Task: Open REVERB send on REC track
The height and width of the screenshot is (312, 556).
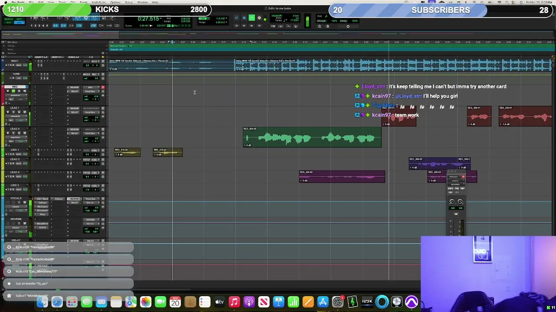Action: [x=74, y=88]
